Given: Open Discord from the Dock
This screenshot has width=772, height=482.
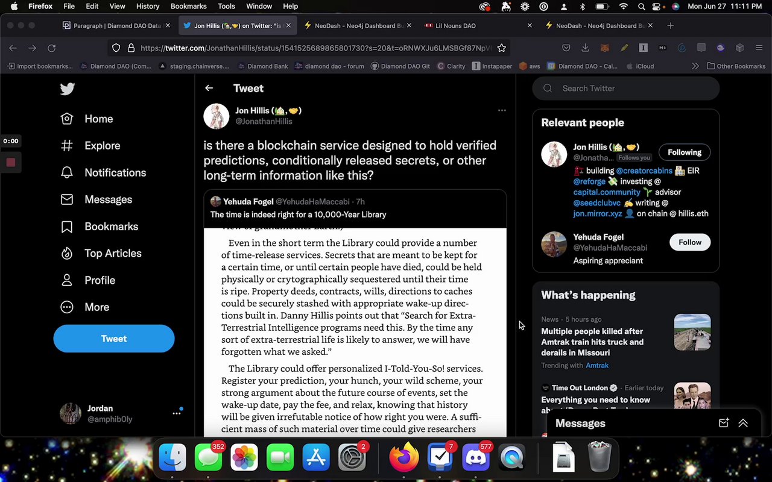Looking at the screenshot, I should tap(475, 458).
